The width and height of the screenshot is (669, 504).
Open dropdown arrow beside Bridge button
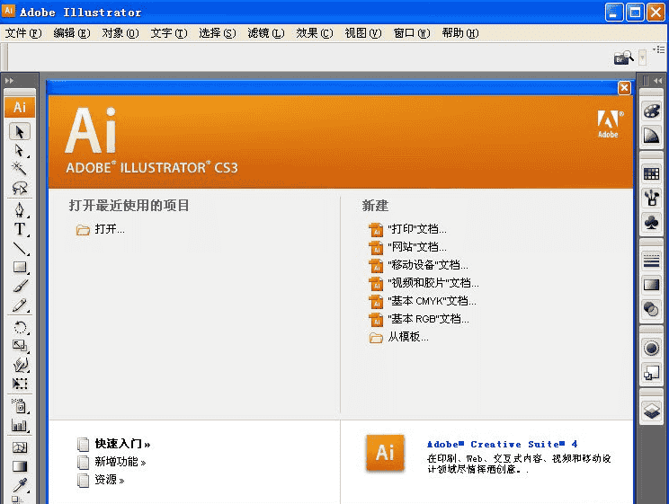point(643,57)
